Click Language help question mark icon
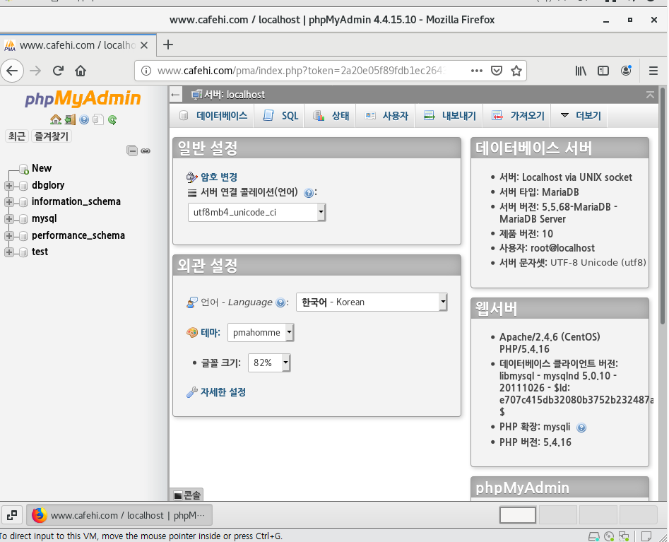Screen dimensions: 669x542 coord(280,302)
